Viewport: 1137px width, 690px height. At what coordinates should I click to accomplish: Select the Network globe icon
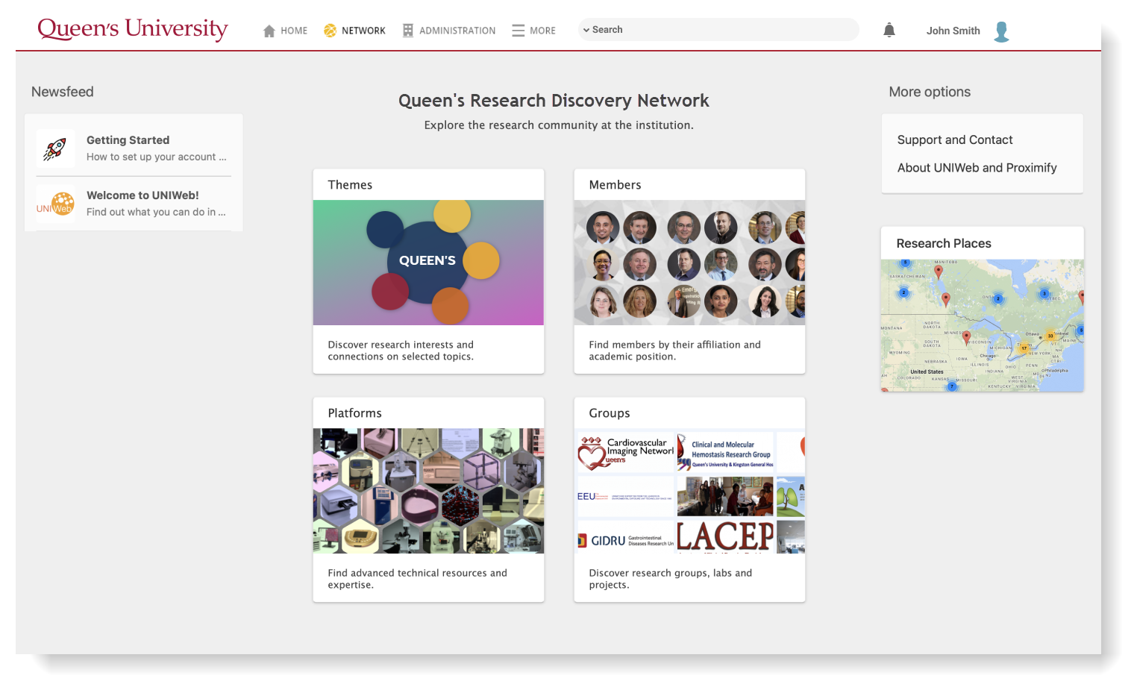pos(330,31)
